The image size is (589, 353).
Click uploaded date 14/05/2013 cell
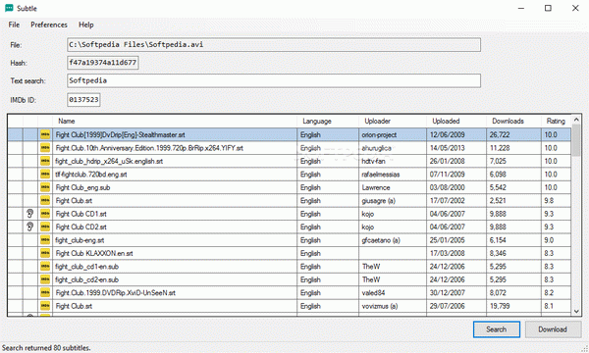click(456, 148)
